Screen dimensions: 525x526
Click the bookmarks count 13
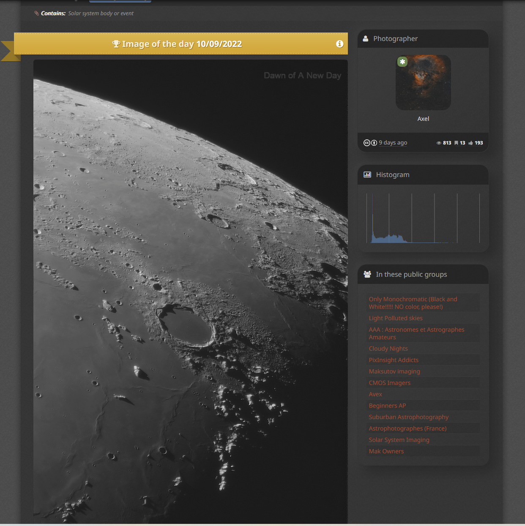(462, 143)
